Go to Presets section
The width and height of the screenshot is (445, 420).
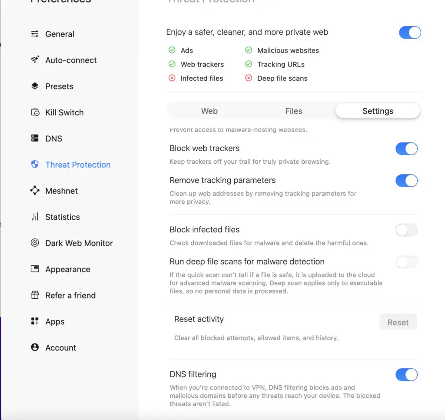[x=59, y=86]
